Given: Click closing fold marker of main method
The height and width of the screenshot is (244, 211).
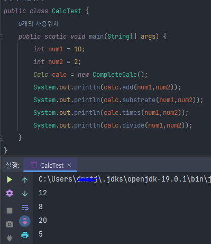Looking at the screenshot, I should pyautogui.click(x=2, y=138).
